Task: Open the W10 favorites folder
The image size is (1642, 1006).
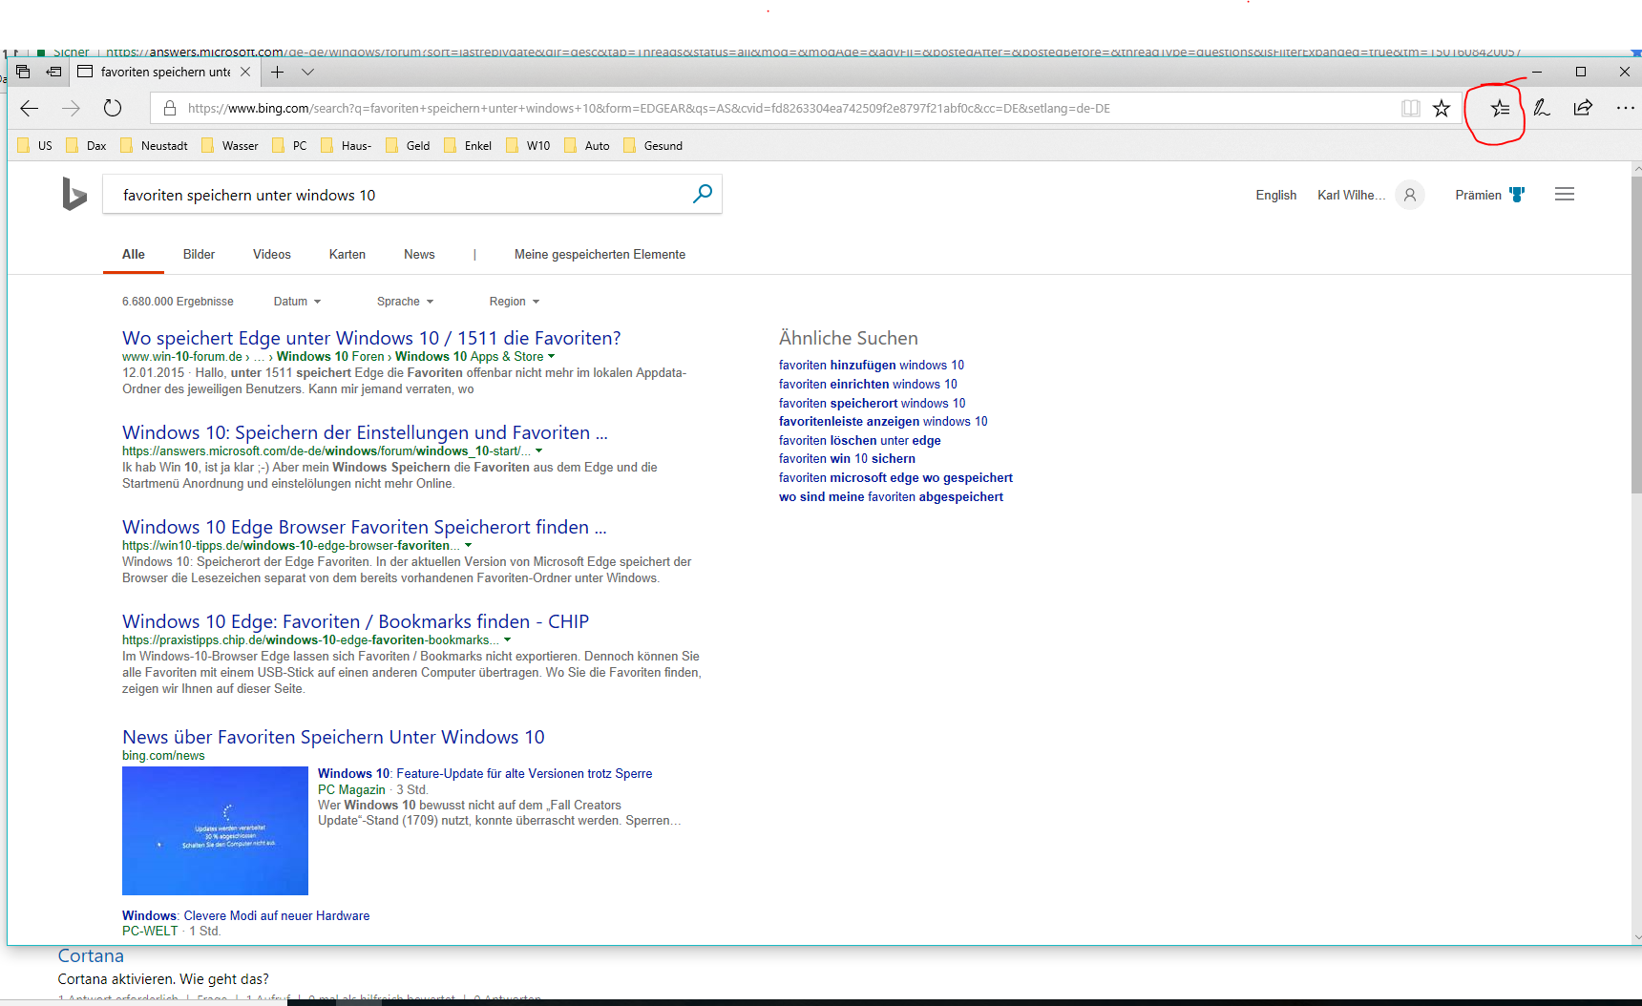Action: tap(528, 145)
